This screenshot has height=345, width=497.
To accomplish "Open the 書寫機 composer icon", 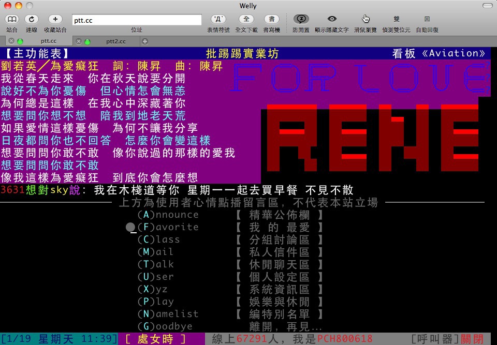I will coord(271,19).
